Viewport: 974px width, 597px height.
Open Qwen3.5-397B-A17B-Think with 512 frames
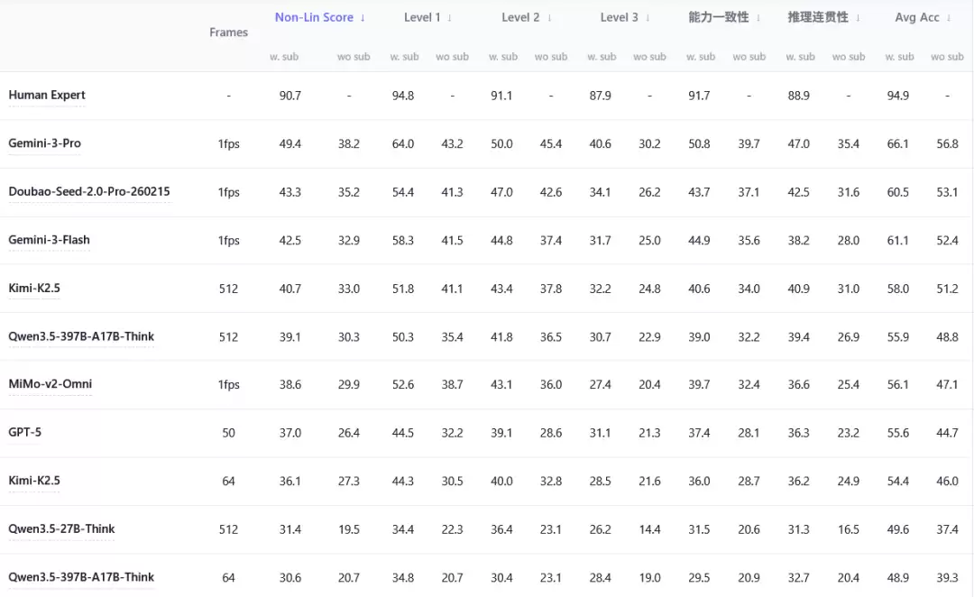[x=81, y=336]
